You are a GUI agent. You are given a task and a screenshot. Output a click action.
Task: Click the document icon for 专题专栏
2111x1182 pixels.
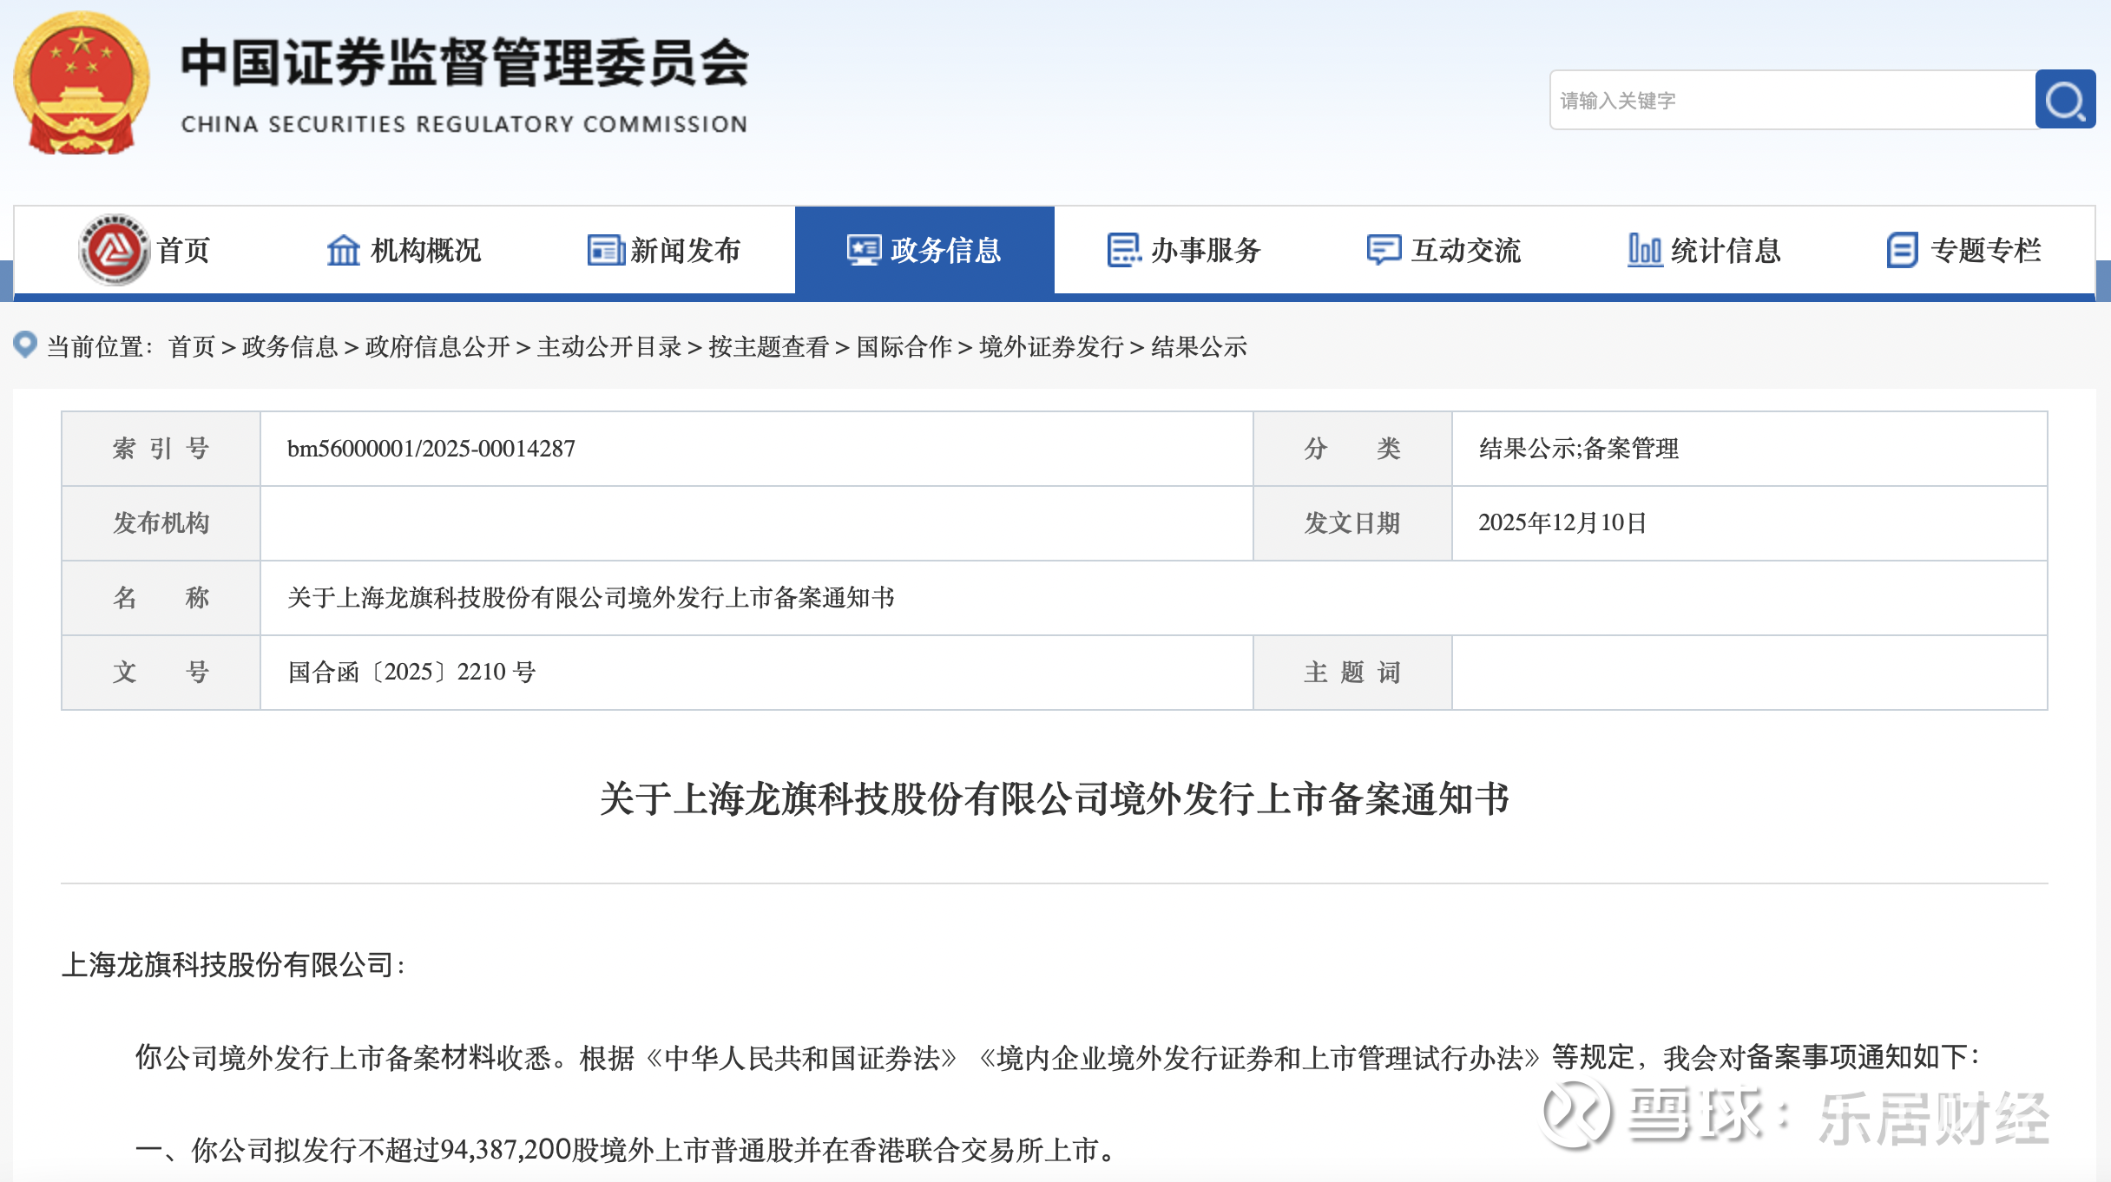1902,250
